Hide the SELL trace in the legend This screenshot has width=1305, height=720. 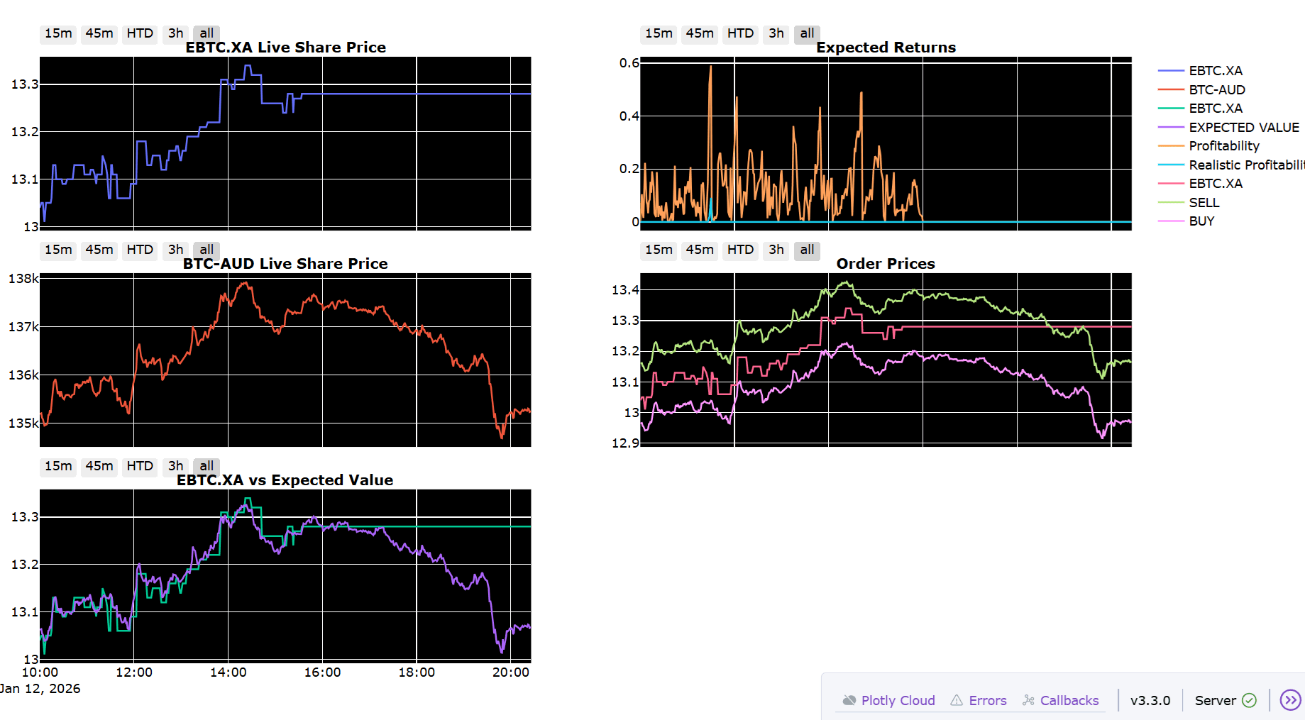1204,202
